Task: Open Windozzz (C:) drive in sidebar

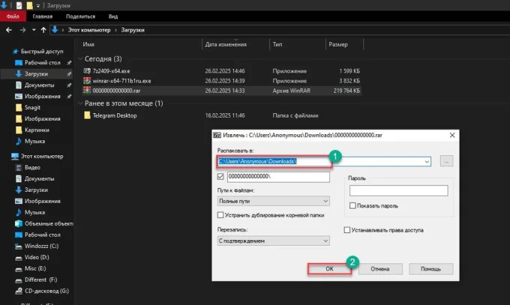Action: (x=41, y=246)
